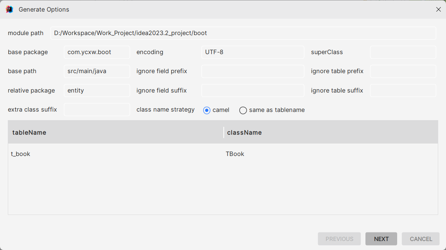Focus the base path field
This screenshot has height=250, width=446.
97,71
